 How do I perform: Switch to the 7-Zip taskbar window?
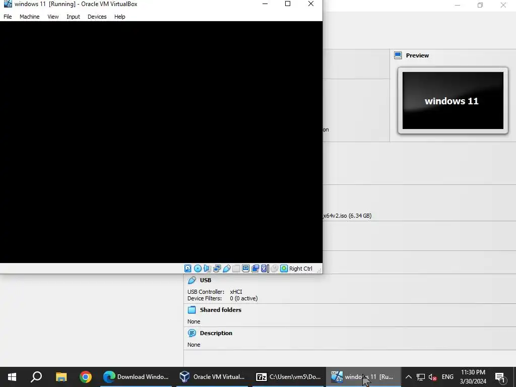[x=288, y=377]
